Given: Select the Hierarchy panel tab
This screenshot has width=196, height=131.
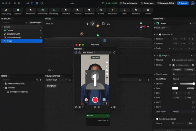Looking at the screenshot, I should point(6,19).
